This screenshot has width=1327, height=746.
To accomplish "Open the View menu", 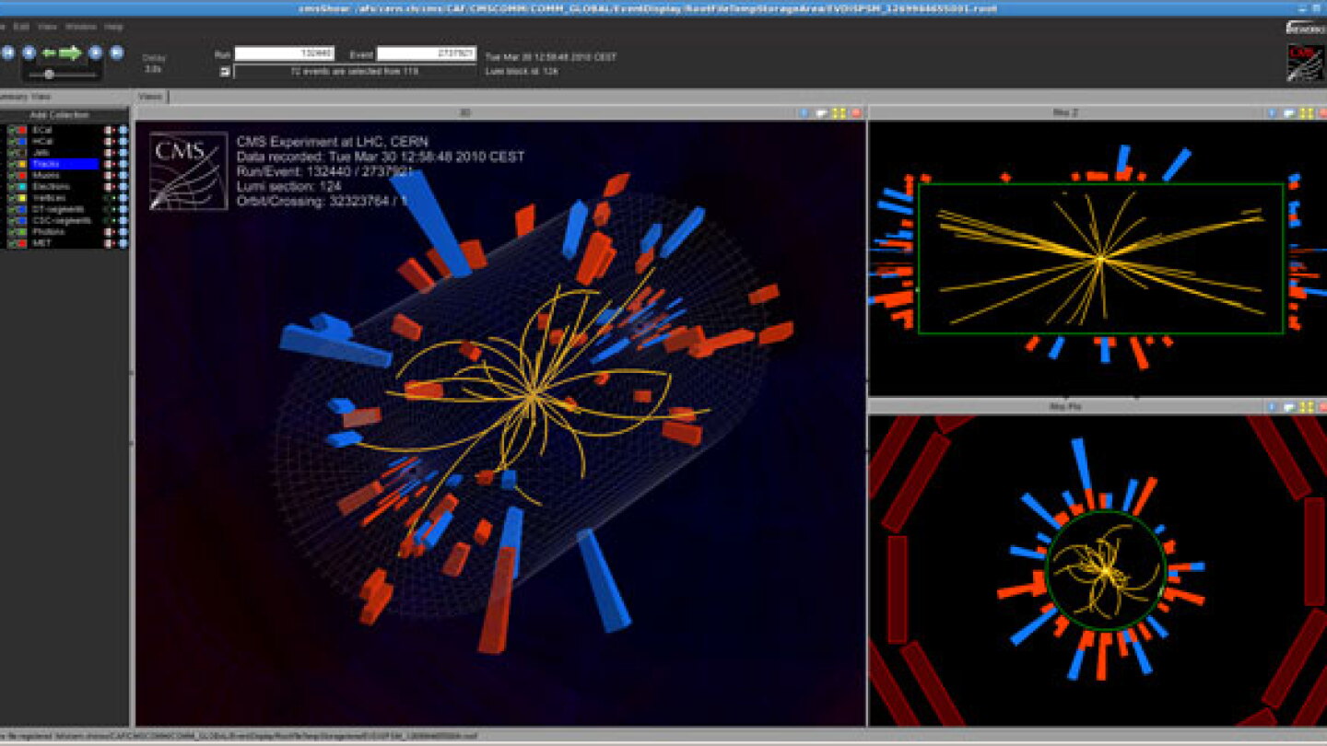I will [47, 27].
